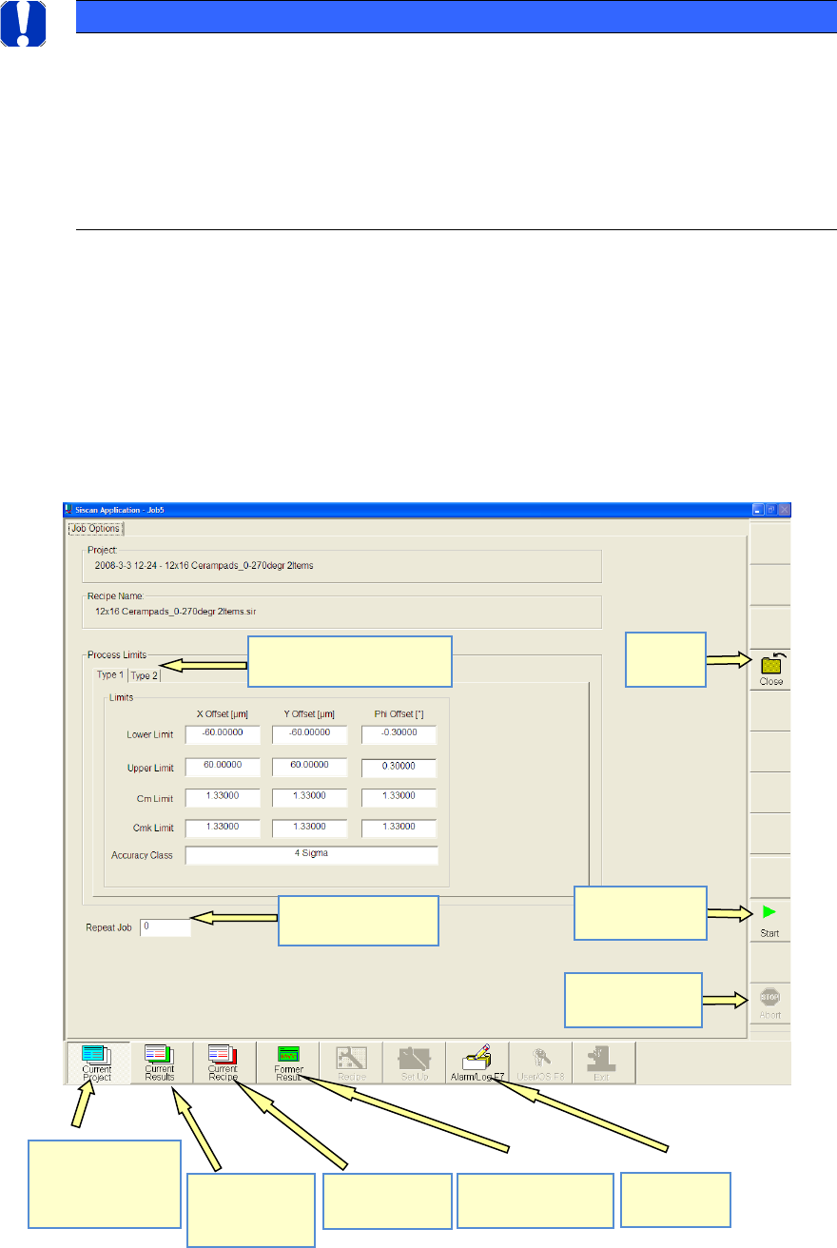Click the Y Offset Cm Limit field

point(310,797)
